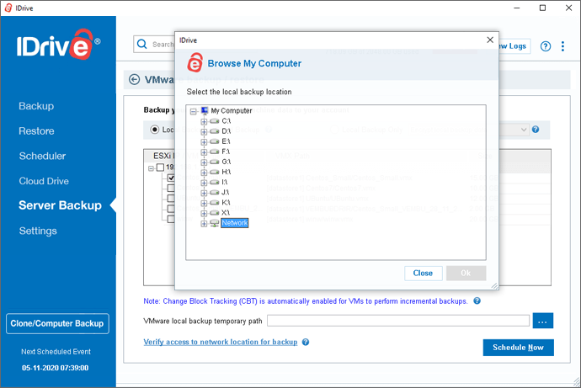Close the Browse My Computer dialog with X

pos(490,40)
